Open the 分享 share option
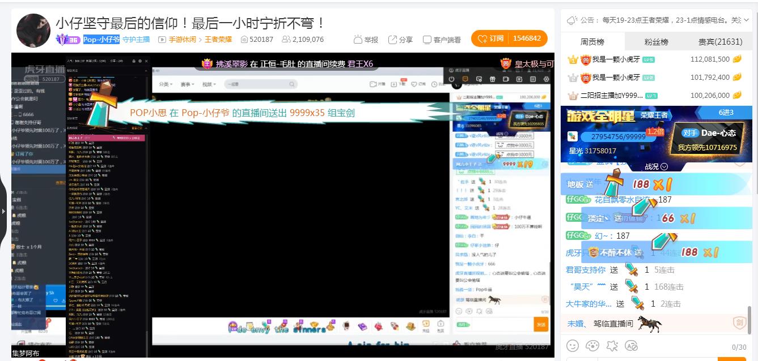 pyautogui.click(x=400, y=40)
